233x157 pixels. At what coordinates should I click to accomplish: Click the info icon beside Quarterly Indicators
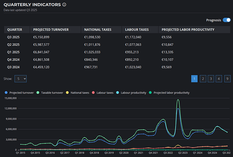[x=64, y=5]
